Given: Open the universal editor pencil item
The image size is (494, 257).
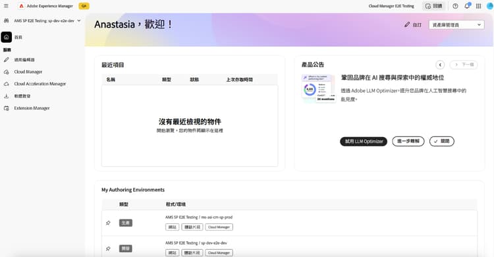Looking at the screenshot, I should click(x=24, y=59).
